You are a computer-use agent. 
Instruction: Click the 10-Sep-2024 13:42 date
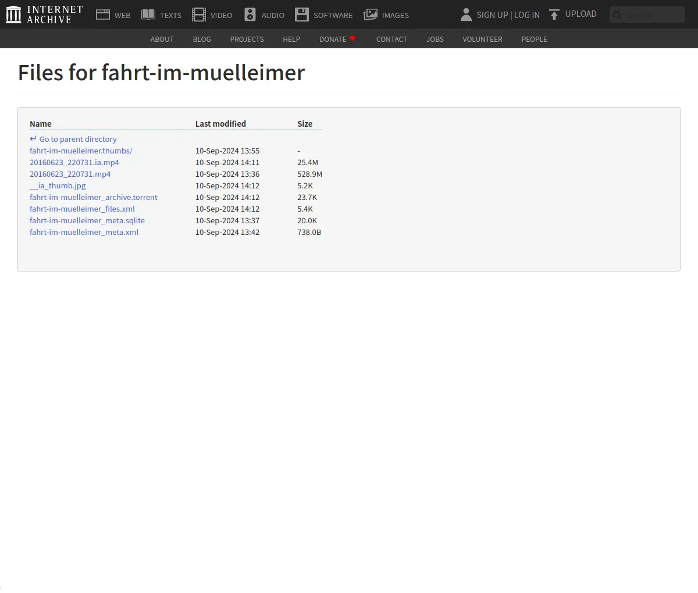[x=227, y=232]
